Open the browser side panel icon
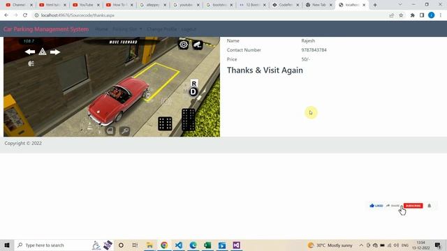This screenshot has height=251, width=447. pyautogui.click(x=422, y=15)
